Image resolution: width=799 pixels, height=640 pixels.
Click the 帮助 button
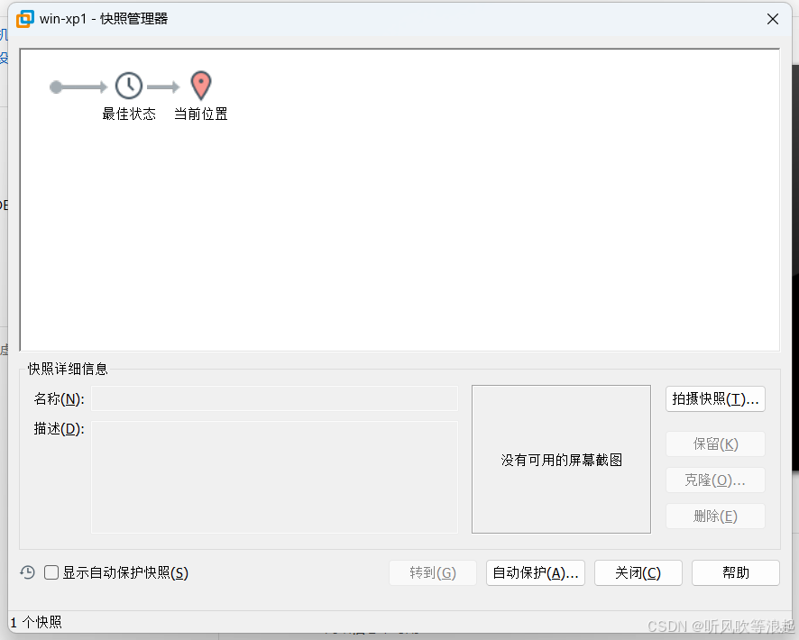pyautogui.click(x=735, y=572)
